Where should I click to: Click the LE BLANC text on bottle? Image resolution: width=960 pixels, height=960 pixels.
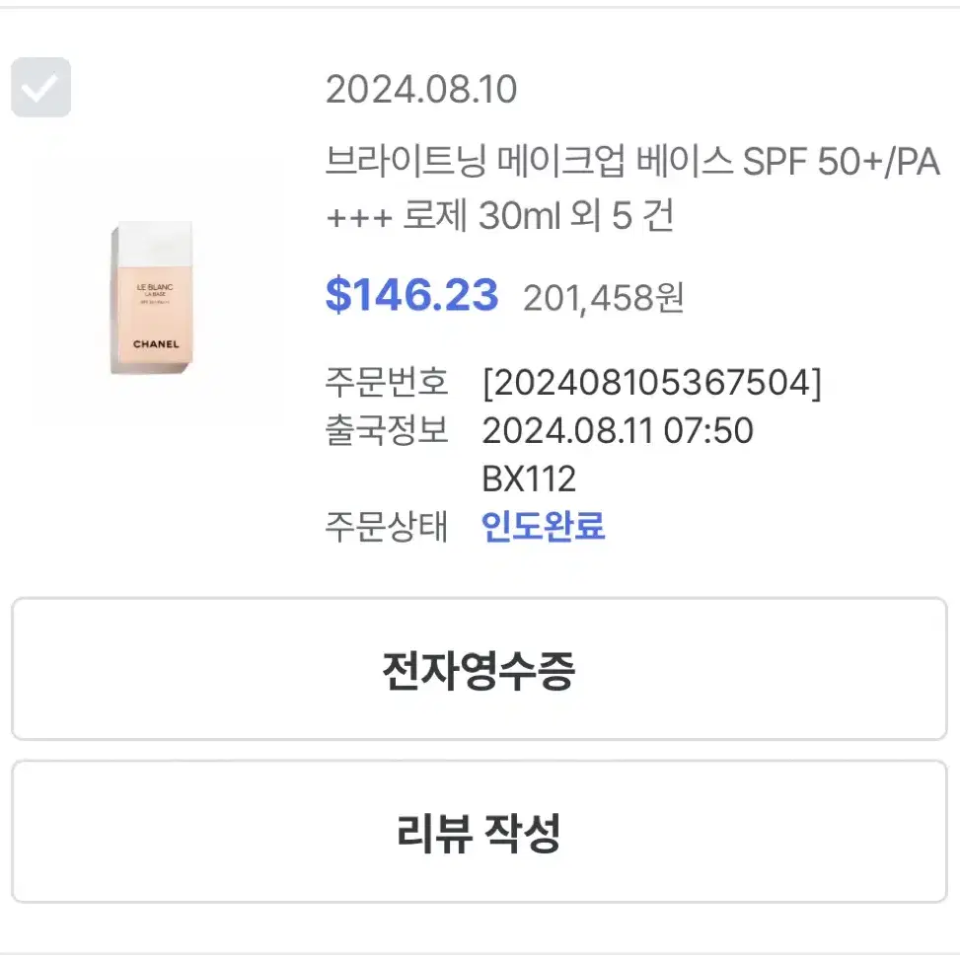(154, 286)
